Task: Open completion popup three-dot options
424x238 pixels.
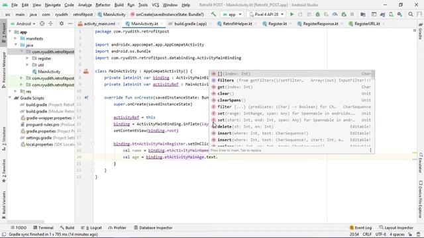Action: point(370,150)
